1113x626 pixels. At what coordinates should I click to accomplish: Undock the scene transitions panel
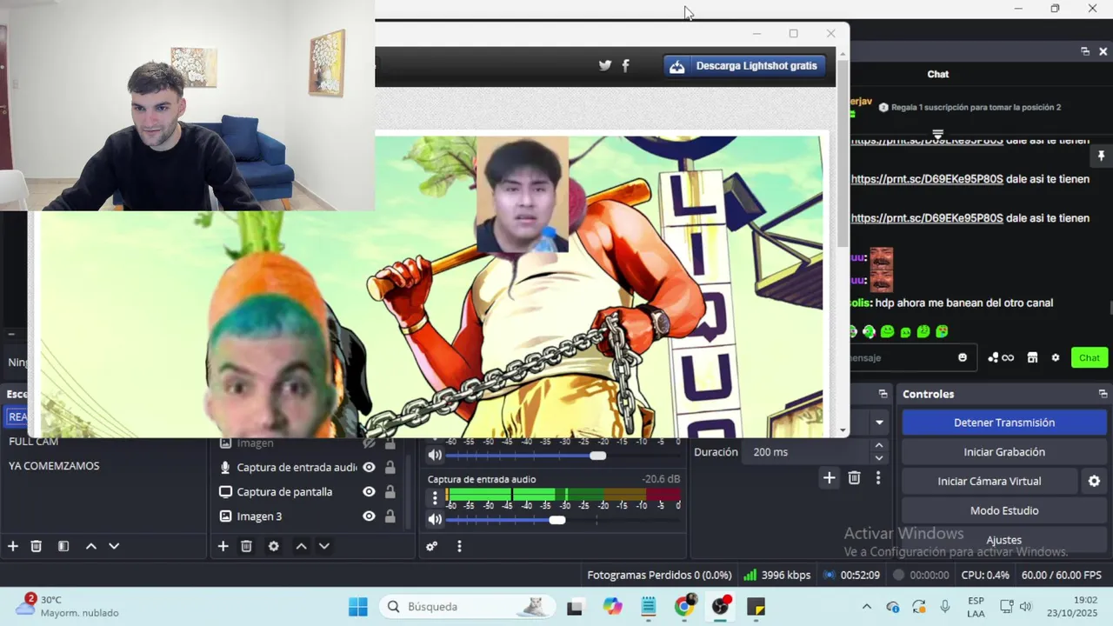(883, 394)
